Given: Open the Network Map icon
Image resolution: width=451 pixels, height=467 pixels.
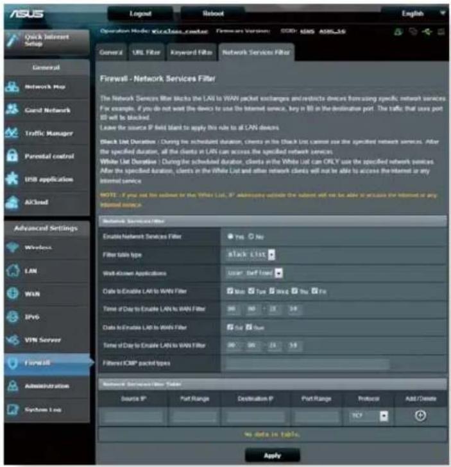Looking at the screenshot, I should tap(12, 86).
